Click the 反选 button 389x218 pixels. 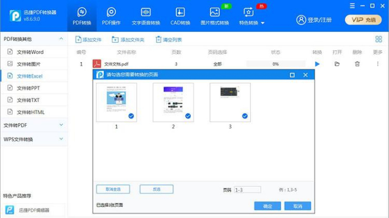156,189
